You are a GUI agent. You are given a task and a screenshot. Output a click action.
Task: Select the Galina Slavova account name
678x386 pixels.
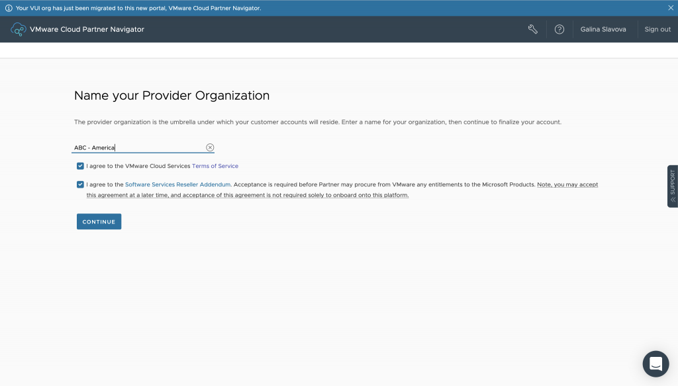[603, 29]
